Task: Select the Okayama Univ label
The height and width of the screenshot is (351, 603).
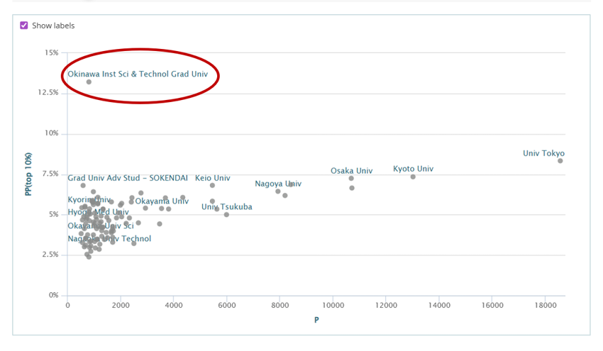Action: 162,201
